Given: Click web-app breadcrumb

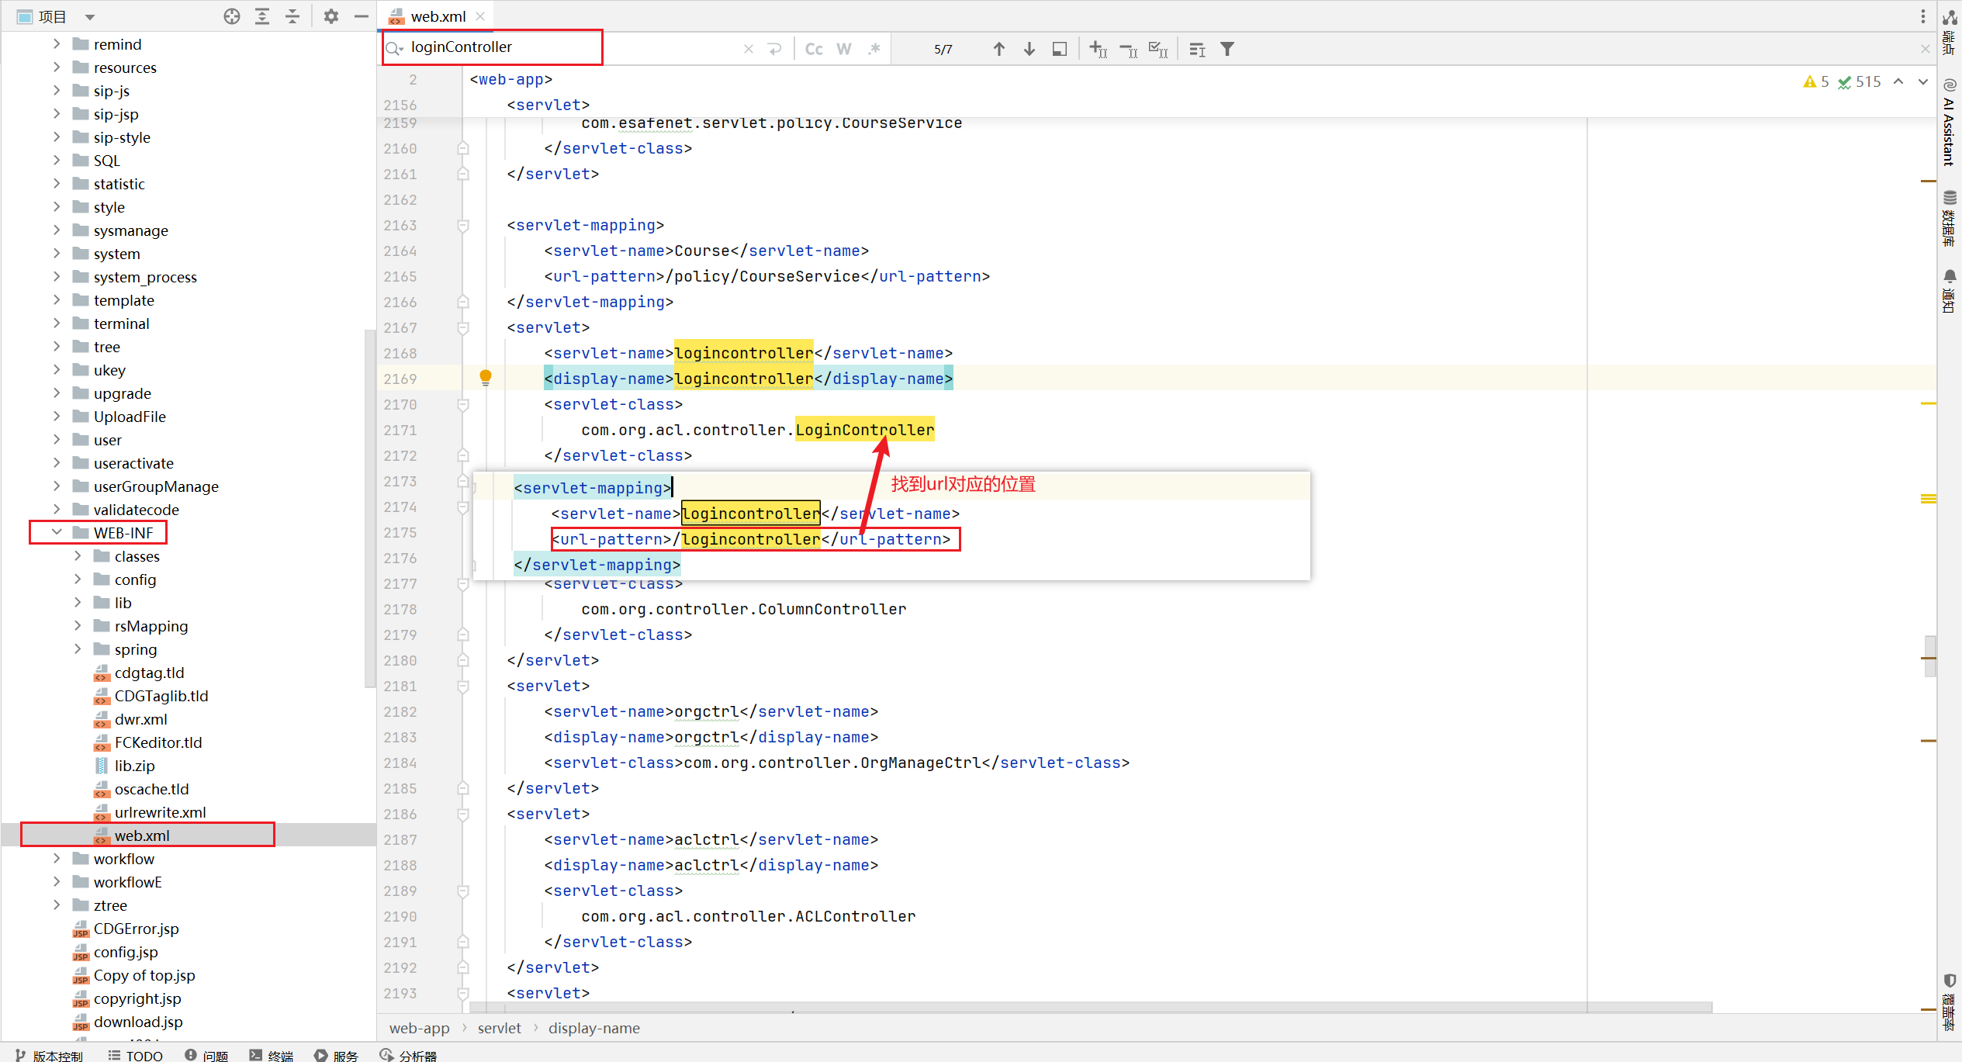Looking at the screenshot, I should click(419, 1028).
